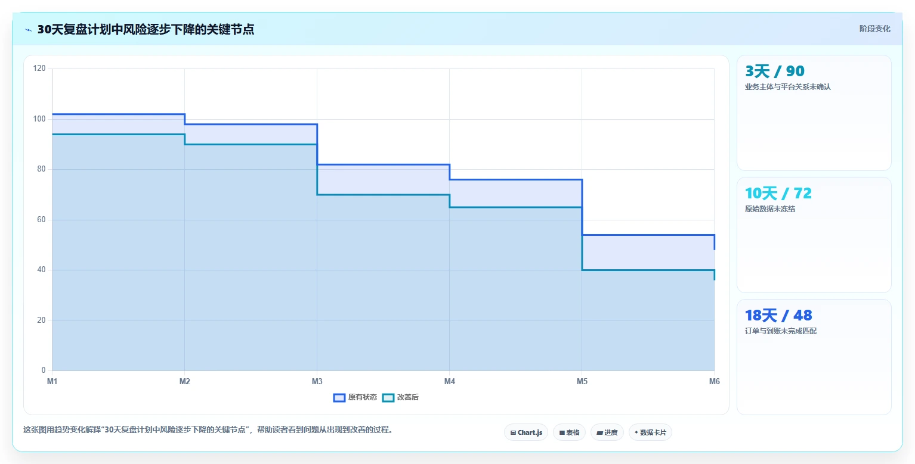Click the 改善后 teal legend swatch

[x=388, y=397]
